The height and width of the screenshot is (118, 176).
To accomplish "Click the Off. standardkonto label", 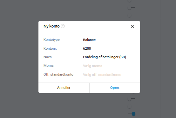I will point(58,74).
